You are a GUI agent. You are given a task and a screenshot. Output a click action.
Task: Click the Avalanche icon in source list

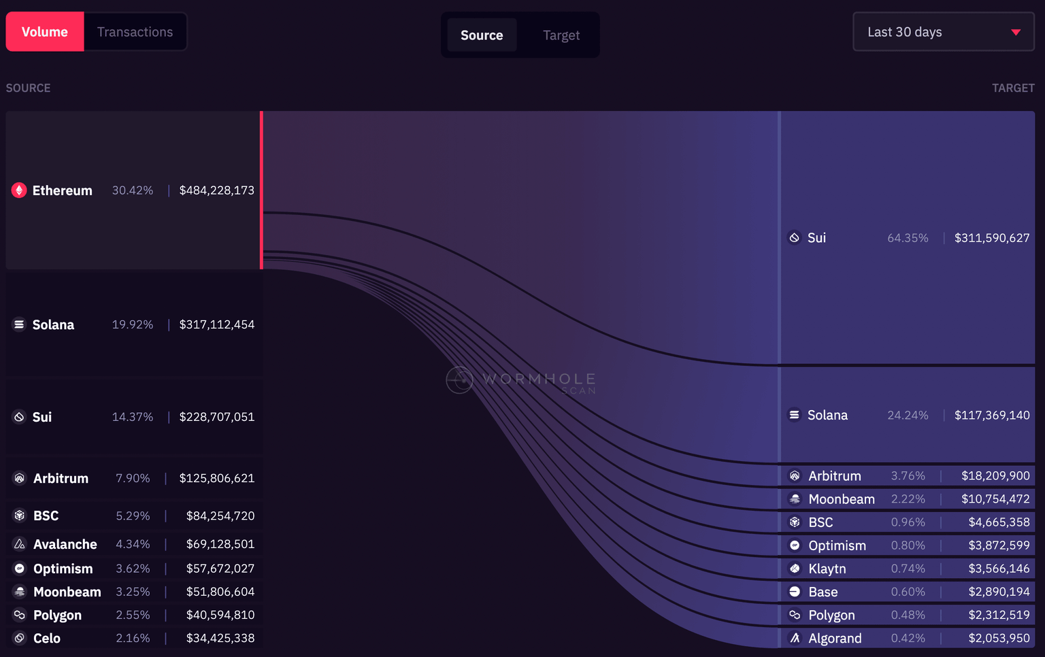coord(20,544)
